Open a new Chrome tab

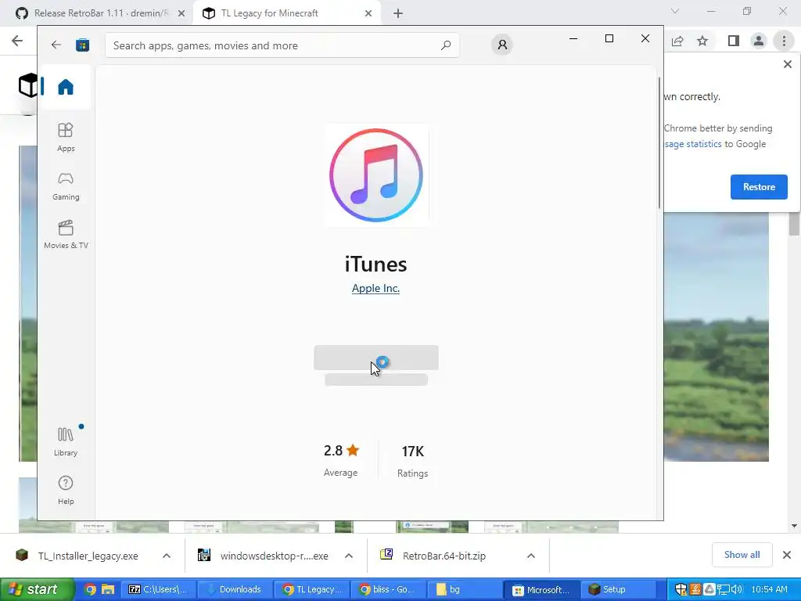pos(398,13)
